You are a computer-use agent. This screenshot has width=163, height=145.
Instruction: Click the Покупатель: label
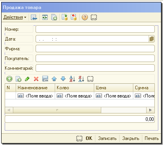point(17,58)
